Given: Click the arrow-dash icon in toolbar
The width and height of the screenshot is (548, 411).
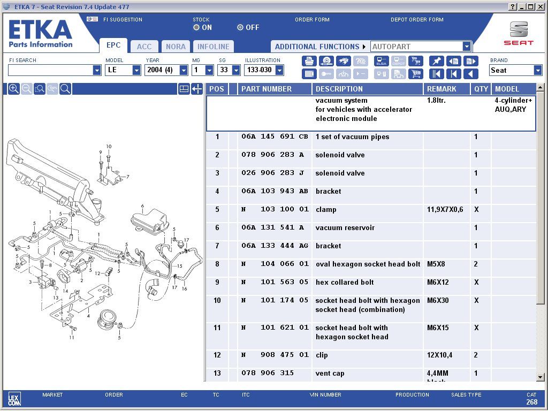Looking at the screenshot, I should coord(361,74).
